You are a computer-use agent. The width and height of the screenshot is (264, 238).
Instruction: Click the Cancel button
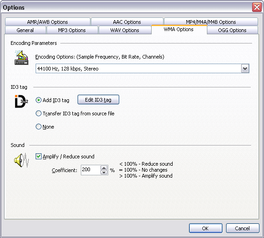(x=243, y=228)
